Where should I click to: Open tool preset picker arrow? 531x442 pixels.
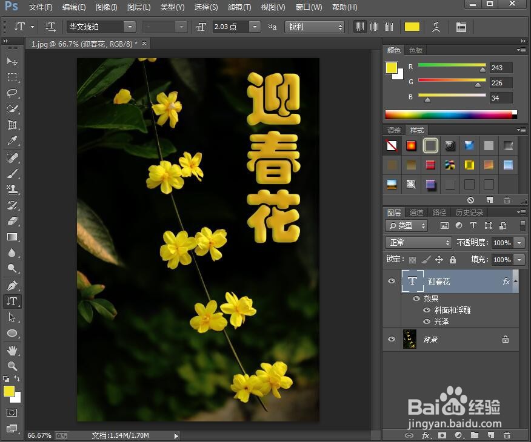click(33, 27)
